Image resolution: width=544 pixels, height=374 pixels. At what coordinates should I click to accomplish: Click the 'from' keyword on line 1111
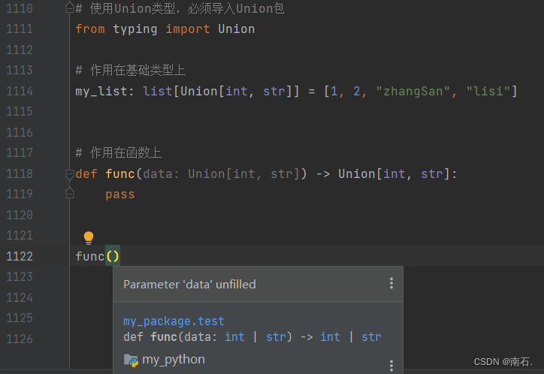tap(90, 29)
